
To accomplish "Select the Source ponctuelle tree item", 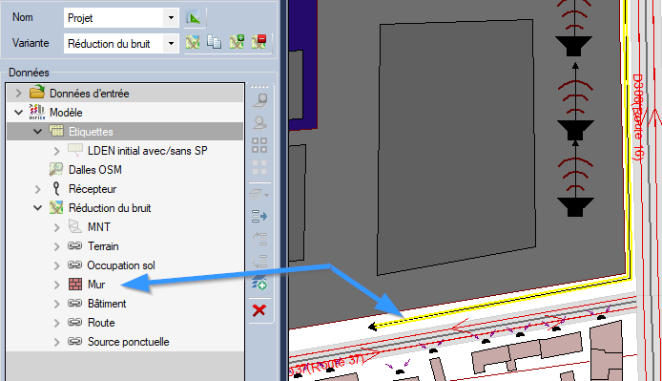I will [x=129, y=342].
